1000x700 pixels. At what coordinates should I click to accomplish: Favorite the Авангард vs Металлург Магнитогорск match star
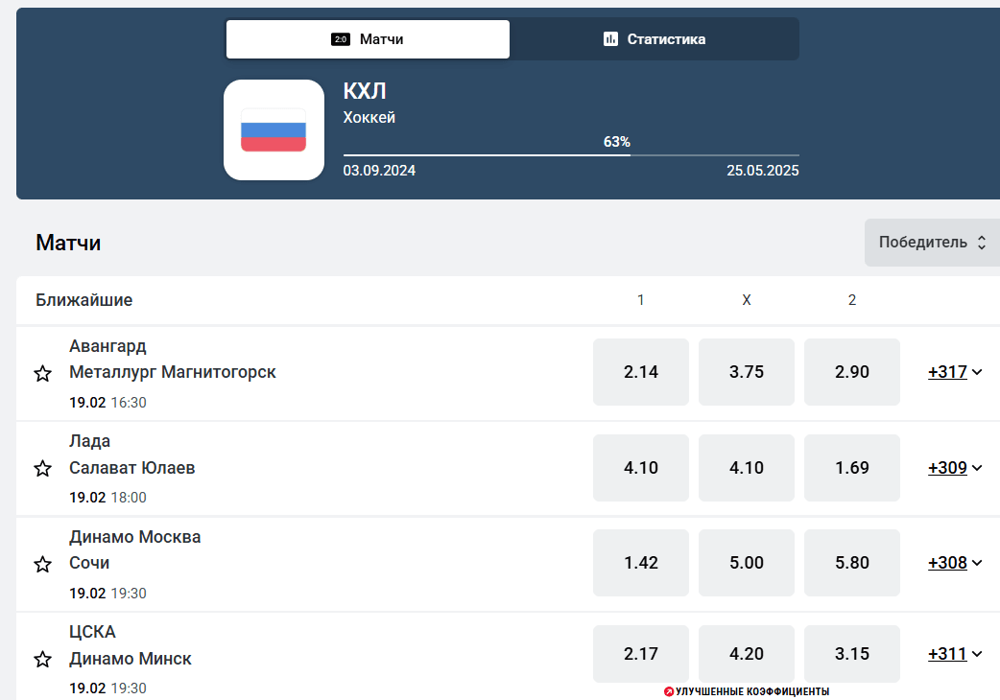click(x=43, y=373)
